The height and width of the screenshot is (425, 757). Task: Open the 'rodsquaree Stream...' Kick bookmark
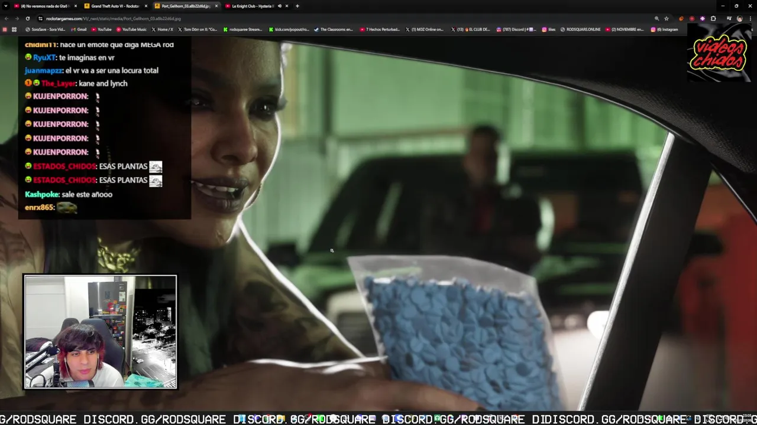pos(242,29)
